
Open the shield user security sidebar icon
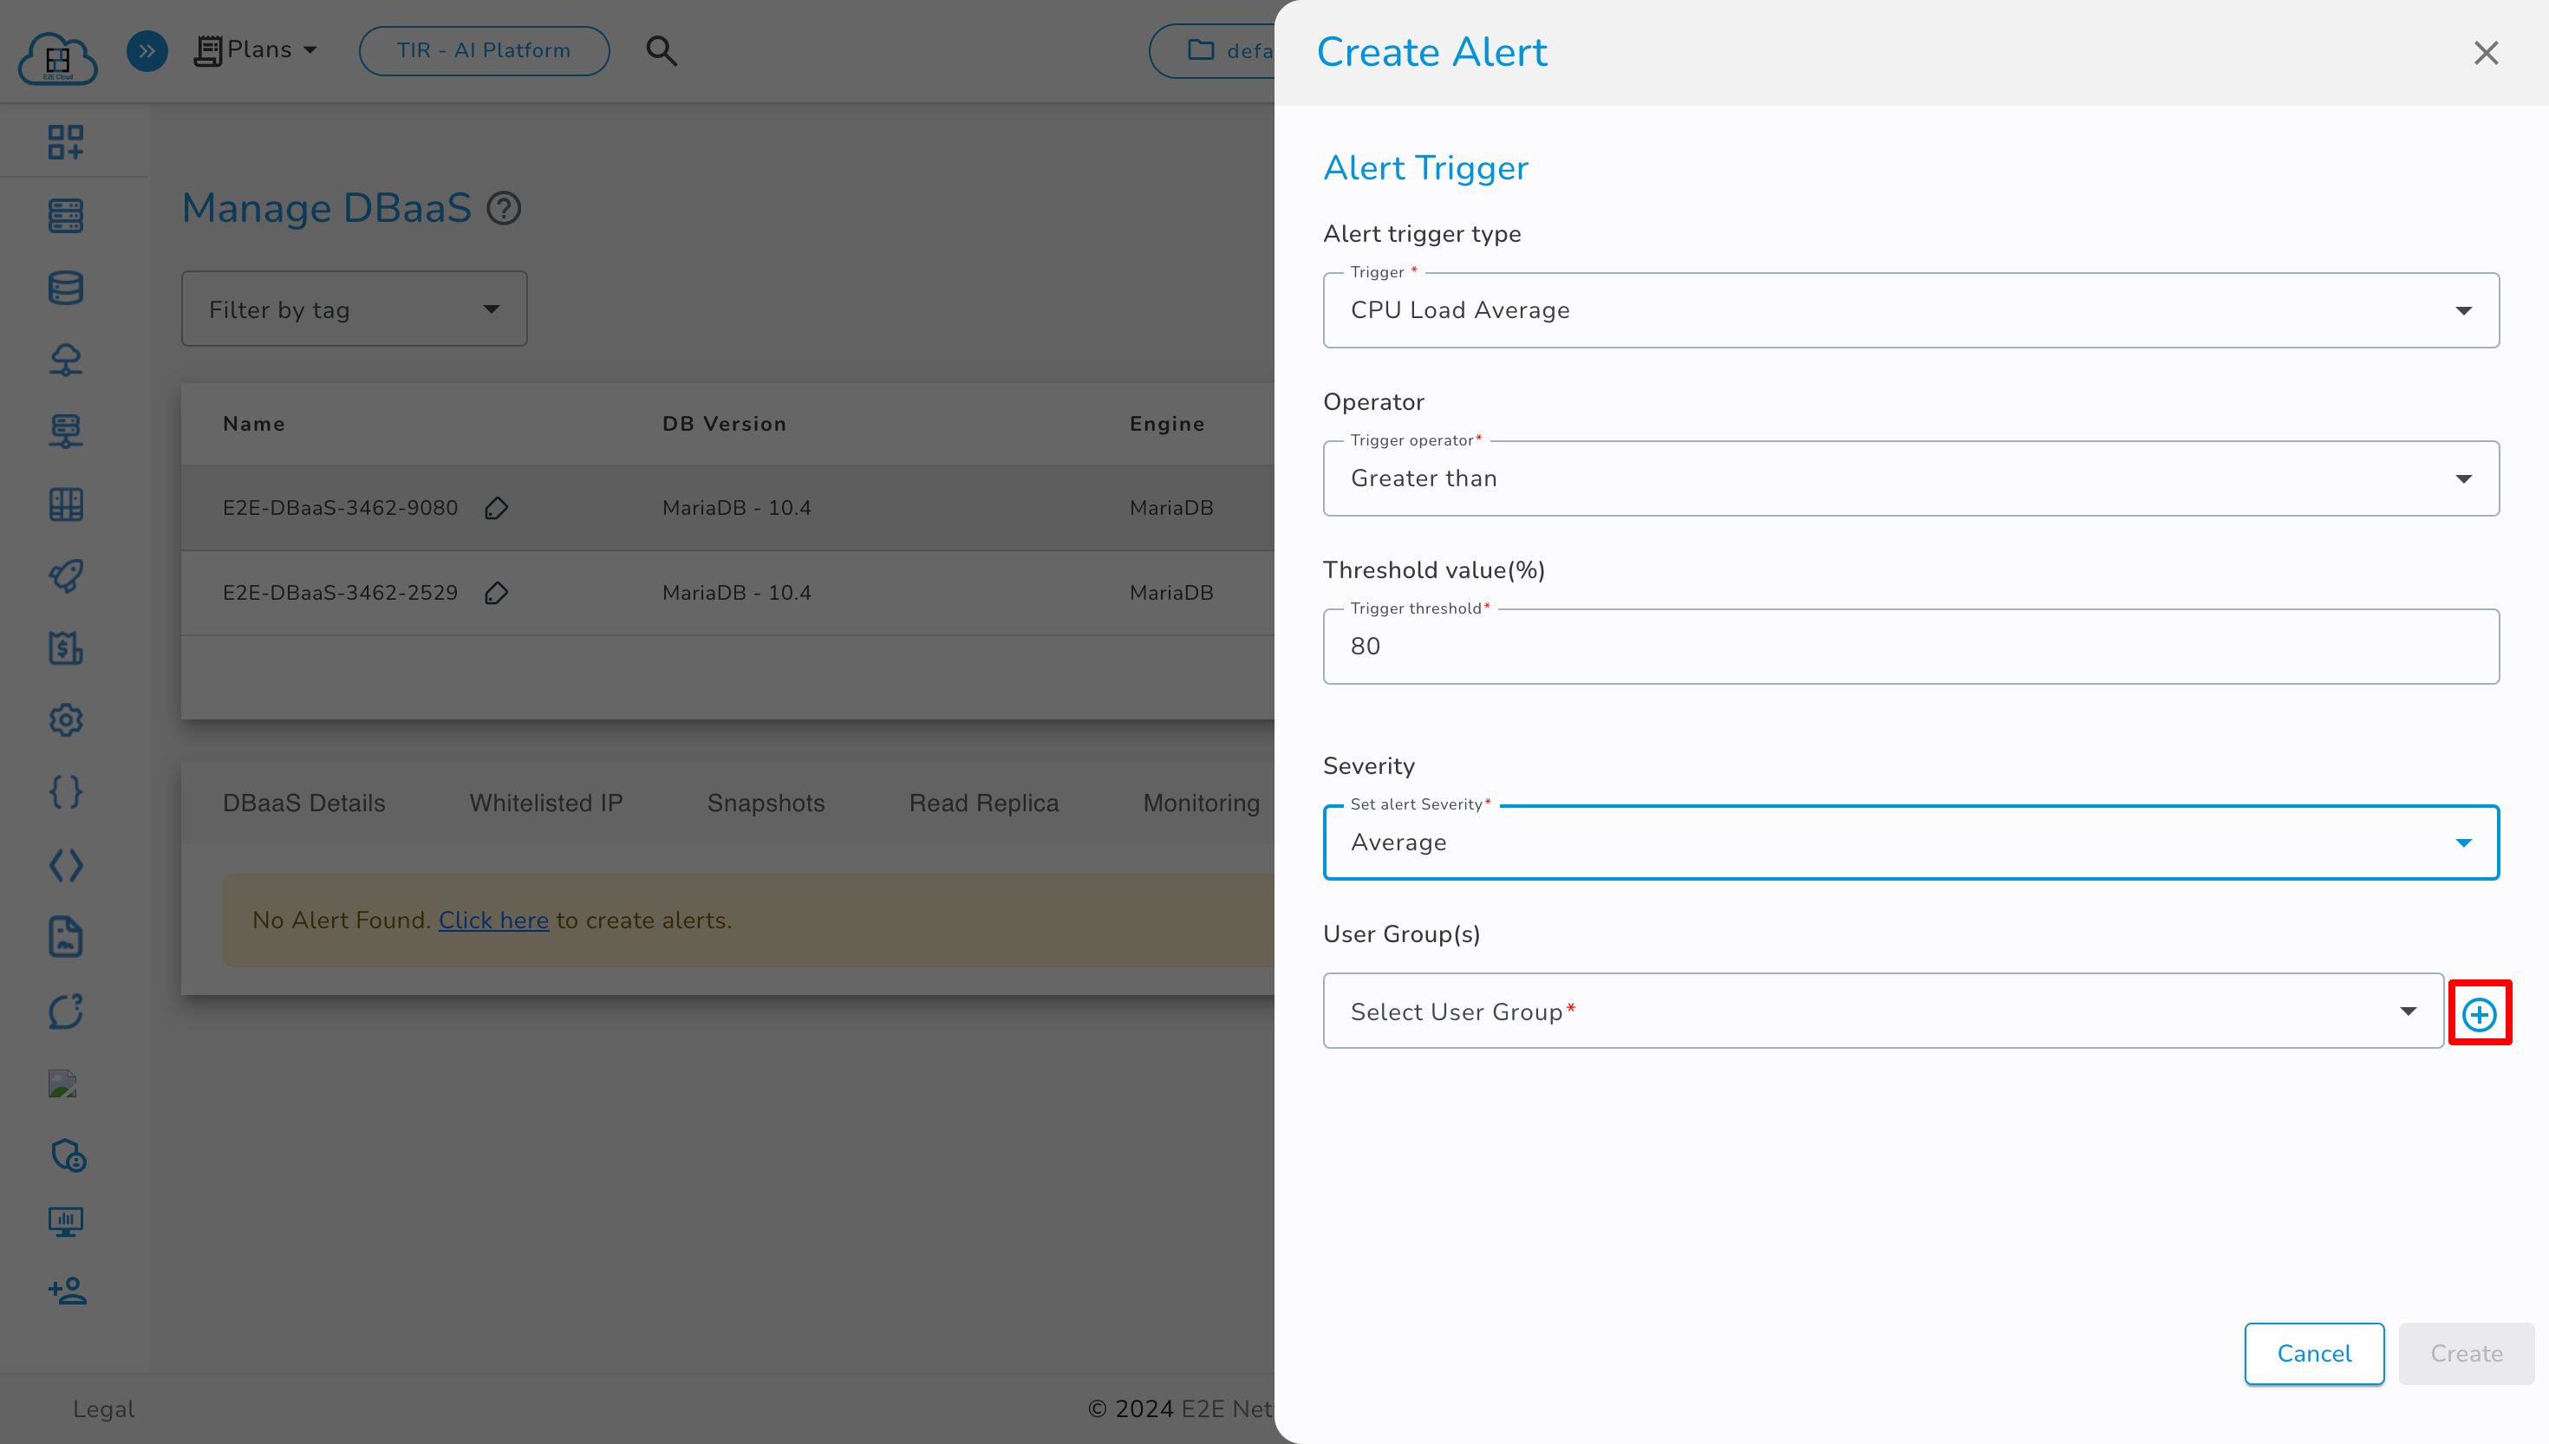68,1155
